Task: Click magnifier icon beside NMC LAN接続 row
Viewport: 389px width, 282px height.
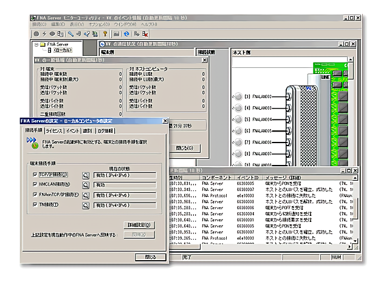Action: (86, 185)
